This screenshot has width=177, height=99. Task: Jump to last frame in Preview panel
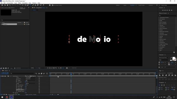pos(172,10)
